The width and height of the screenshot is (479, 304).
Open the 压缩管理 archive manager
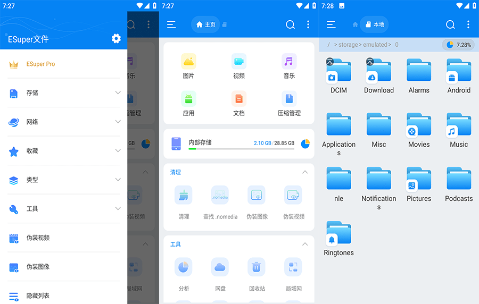(289, 104)
